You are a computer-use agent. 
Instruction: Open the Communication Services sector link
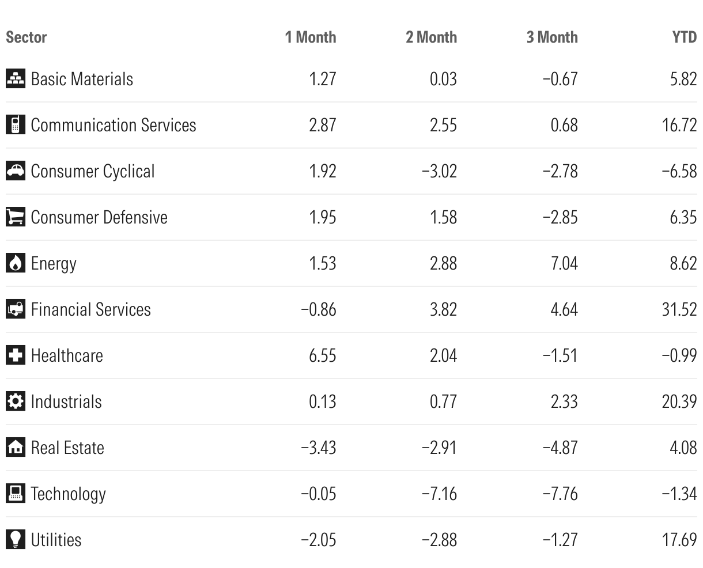click(x=114, y=125)
